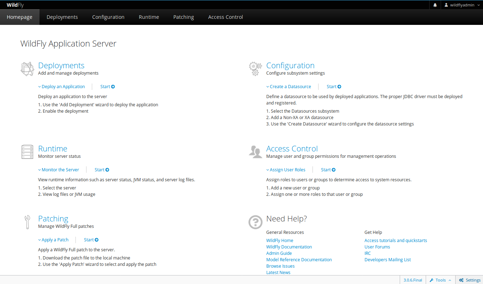The image size is (483, 284).
Task: Click the Runtime server rack icon
Action: (27, 152)
